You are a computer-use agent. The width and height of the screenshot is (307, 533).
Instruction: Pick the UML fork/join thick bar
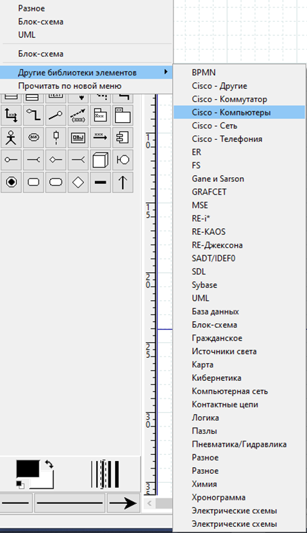coord(100,182)
